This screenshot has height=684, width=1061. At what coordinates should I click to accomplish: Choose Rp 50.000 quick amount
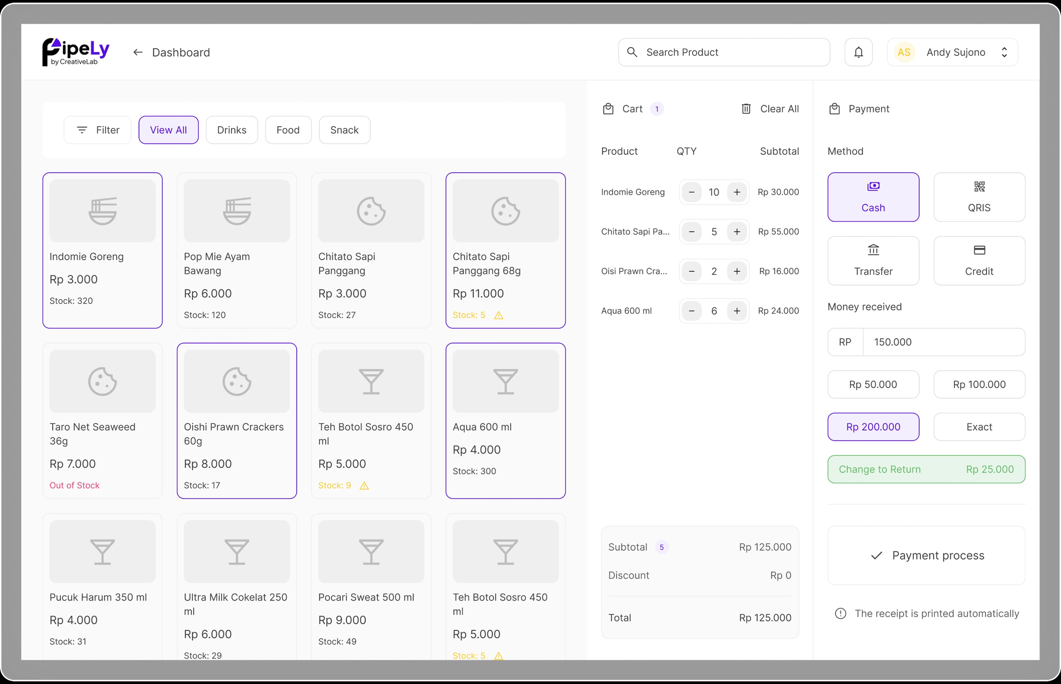pyautogui.click(x=873, y=384)
